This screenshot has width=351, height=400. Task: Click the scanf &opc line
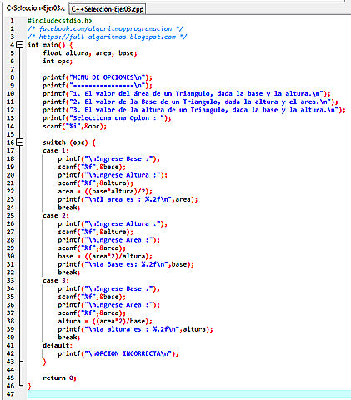pos(74,126)
